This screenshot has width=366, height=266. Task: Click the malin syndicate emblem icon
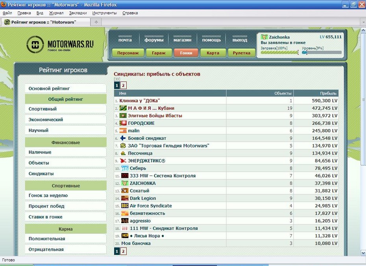click(123, 131)
